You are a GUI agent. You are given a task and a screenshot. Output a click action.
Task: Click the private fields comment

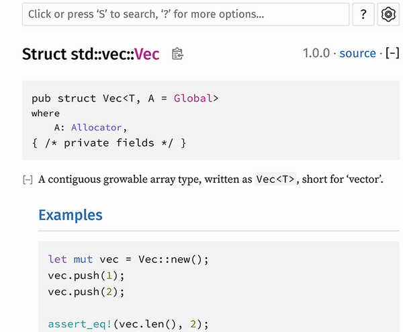(x=109, y=143)
